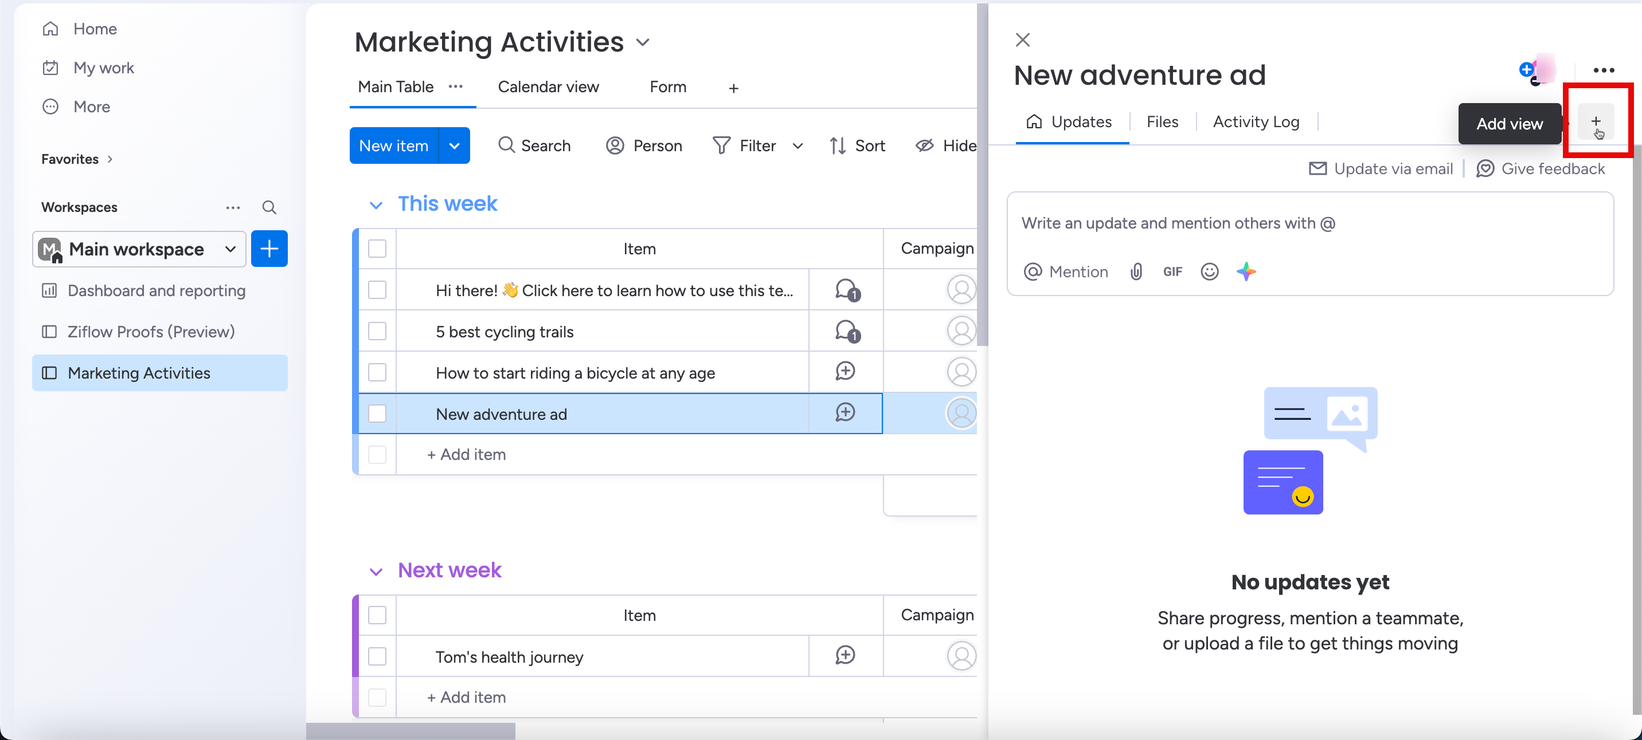
Task: Select all items in This week group
Action: (377, 249)
